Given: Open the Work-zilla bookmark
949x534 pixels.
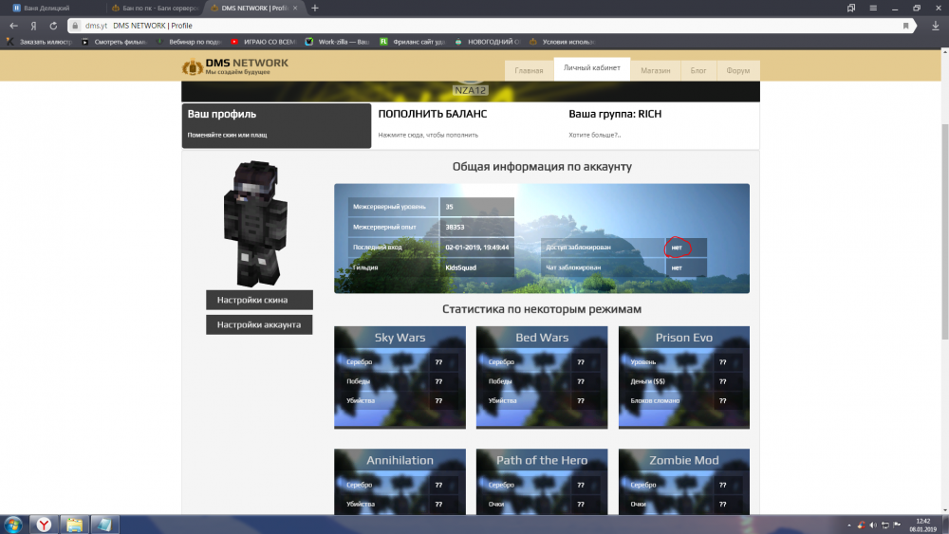Looking at the screenshot, I should 337,42.
